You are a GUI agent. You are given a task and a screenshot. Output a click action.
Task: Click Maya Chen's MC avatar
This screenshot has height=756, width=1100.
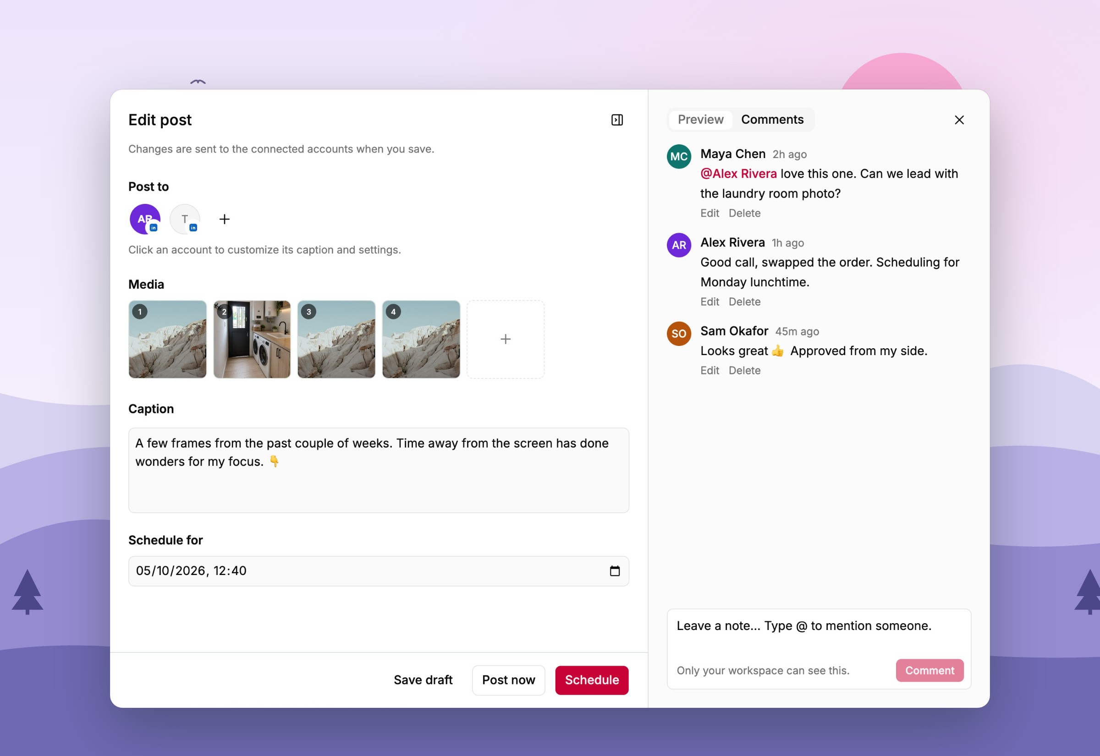point(679,156)
